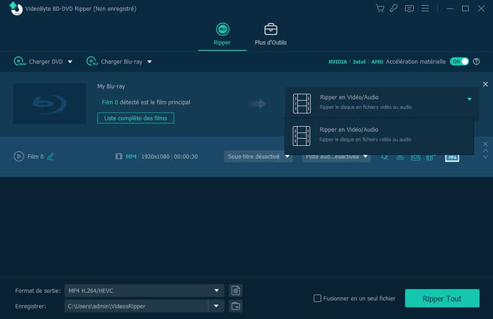Click Charger Blu-ray button

pyautogui.click(x=115, y=62)
